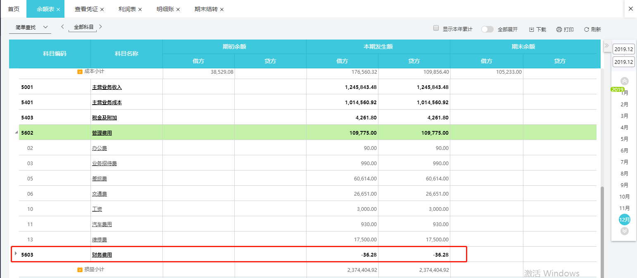Image resolution: width=637 pixels, height=278 pixels.
Task: Close the 查看凭证 tab
Action: pyautogui.click(x=102, y=9)
